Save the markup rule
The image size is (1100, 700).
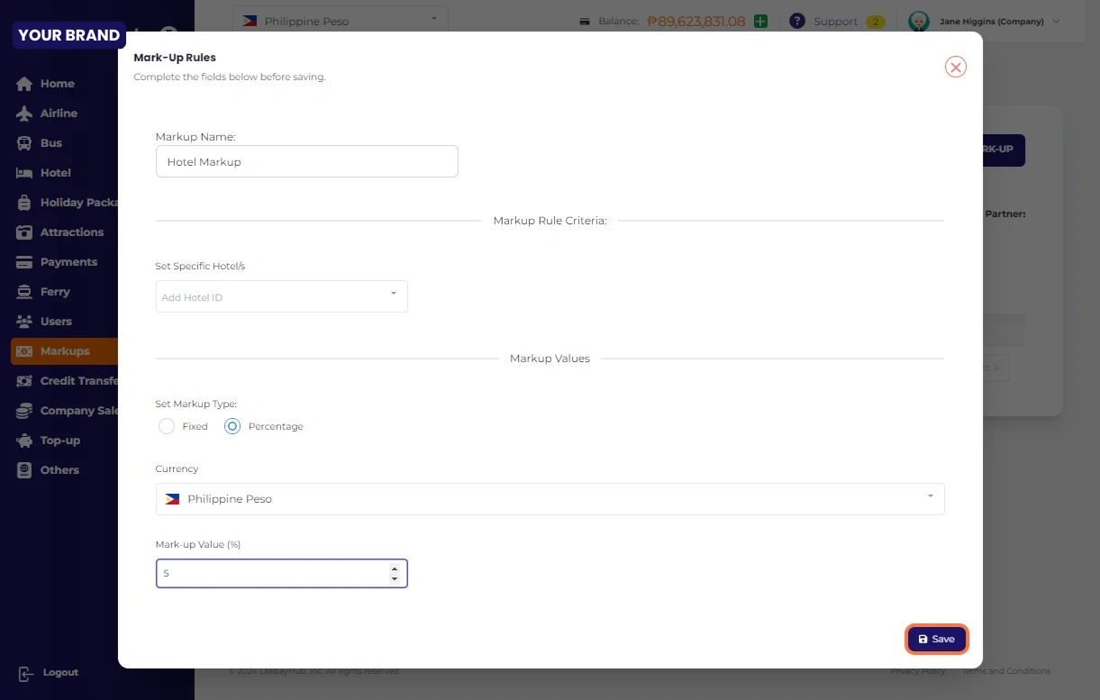pos(936,639)
